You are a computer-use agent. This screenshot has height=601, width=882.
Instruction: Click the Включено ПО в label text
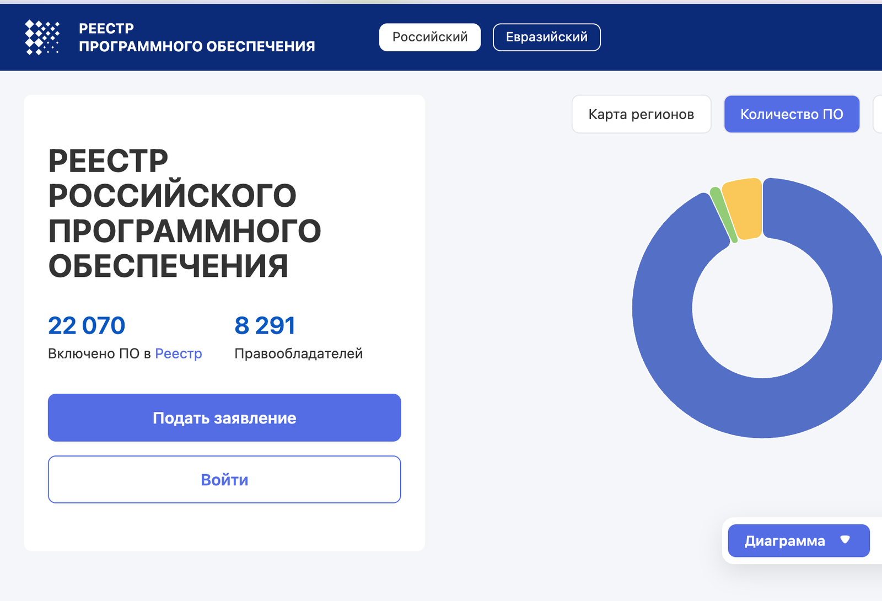pyautogui.click(x=99, y=353)
